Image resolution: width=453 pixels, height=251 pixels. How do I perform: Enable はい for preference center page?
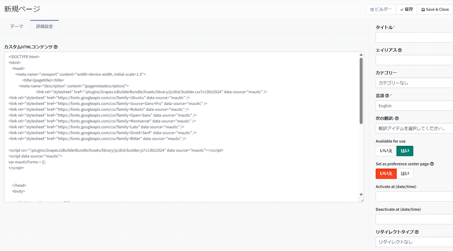405,174
